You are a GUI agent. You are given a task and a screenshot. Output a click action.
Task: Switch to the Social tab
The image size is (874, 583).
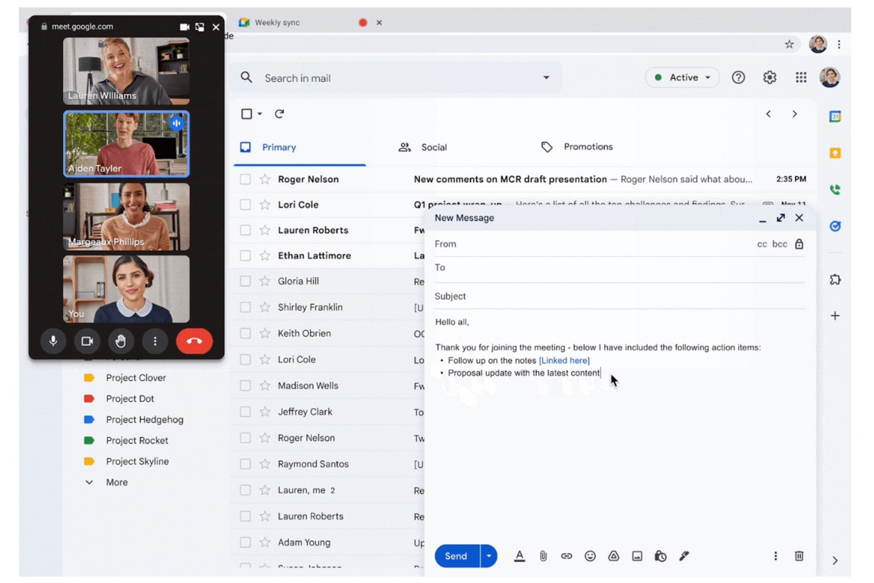(x=433, y=147)
